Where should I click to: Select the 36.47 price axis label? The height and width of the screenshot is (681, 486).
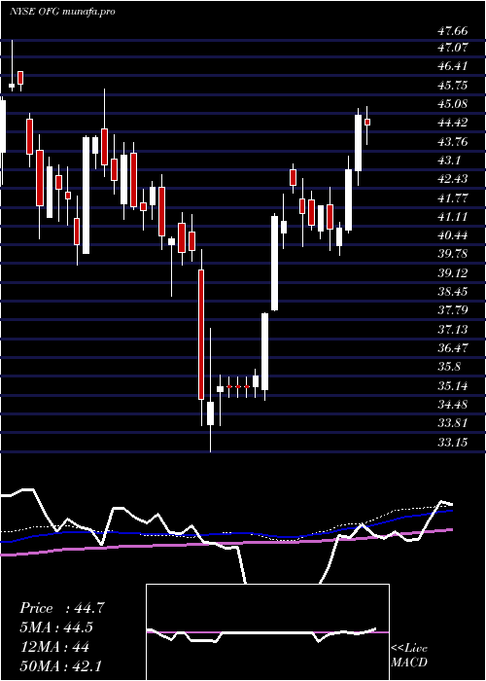[453, 348]
